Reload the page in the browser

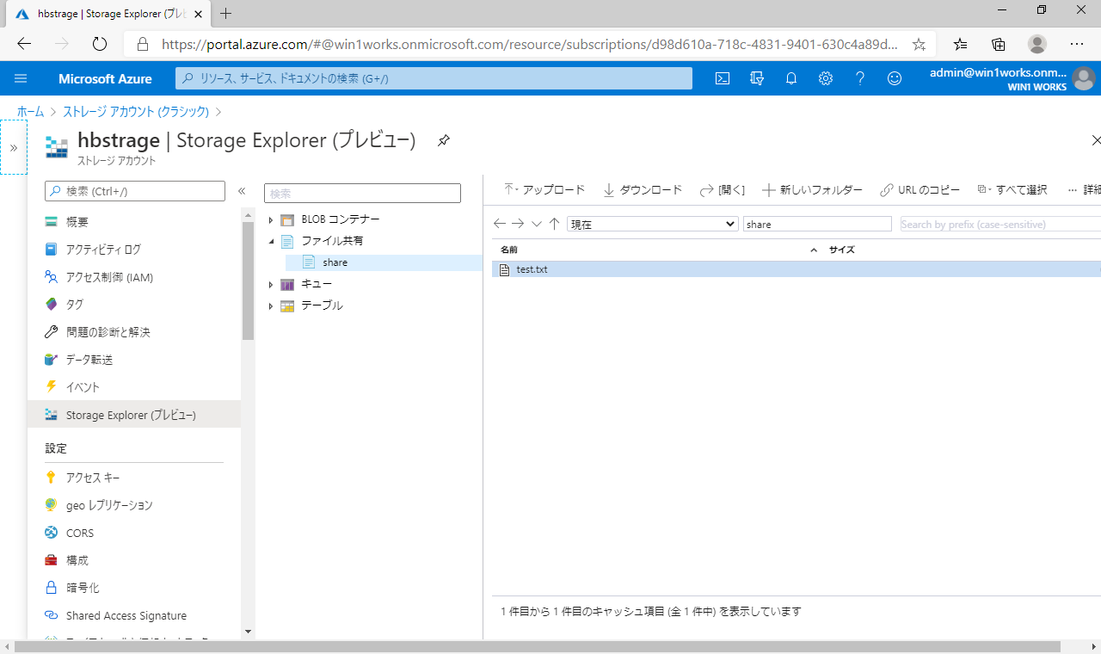point(99,44)
